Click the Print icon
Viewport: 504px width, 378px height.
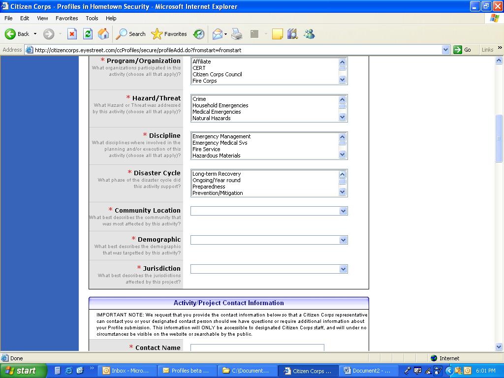[237, 34]
